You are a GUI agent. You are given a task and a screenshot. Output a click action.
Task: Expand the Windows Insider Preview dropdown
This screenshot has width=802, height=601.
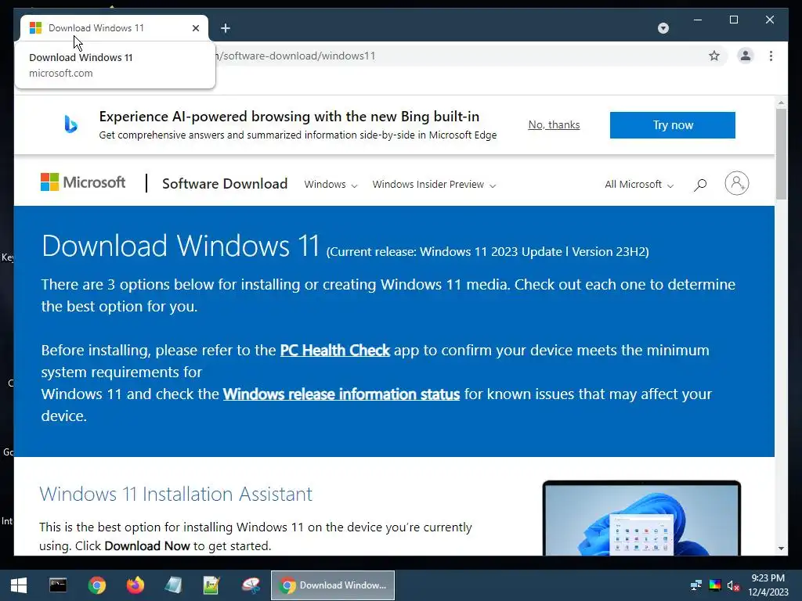[x=434, y=185]
